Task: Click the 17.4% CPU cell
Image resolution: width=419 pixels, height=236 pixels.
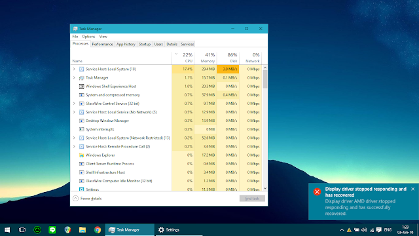Action: (x=183, y=69)
